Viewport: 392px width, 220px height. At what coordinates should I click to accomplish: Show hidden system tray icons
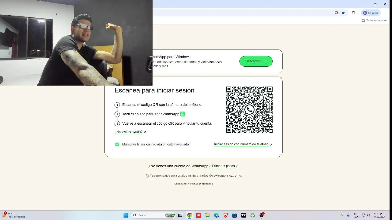[342, 215]
